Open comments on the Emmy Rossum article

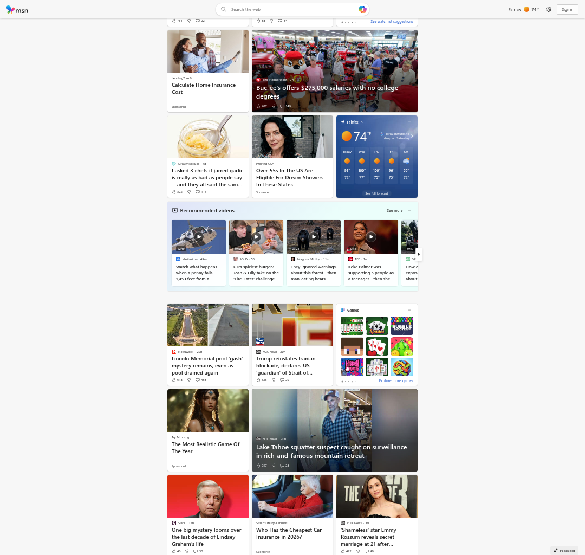[x=369, y=551]
